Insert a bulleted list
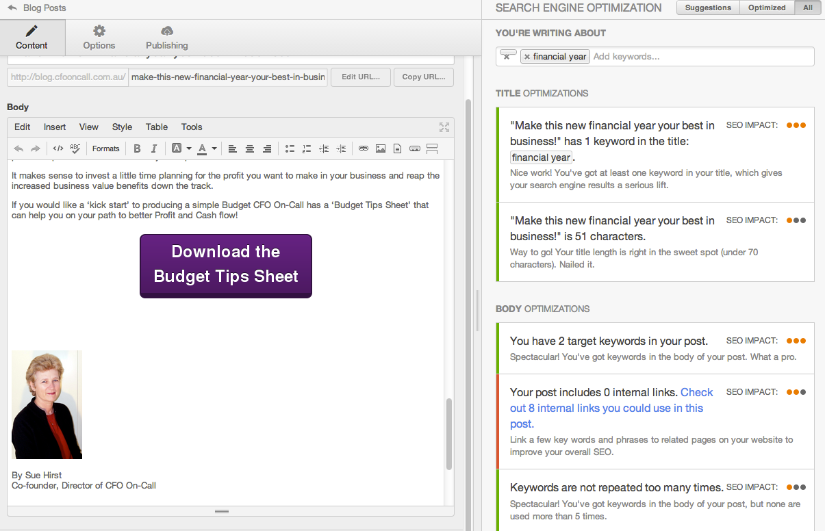Image resolution: width=825 pixels, height=531 pixels. (290, 148)
